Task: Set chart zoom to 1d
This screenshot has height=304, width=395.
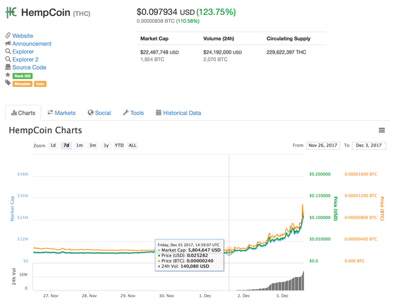Action: (53, 146)
